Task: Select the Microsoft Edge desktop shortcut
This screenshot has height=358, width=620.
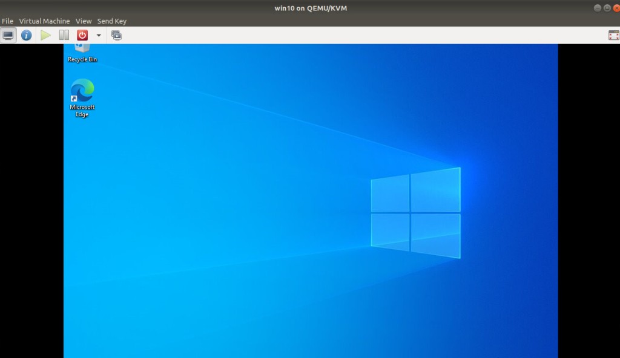Action: (x=82, y=97)
